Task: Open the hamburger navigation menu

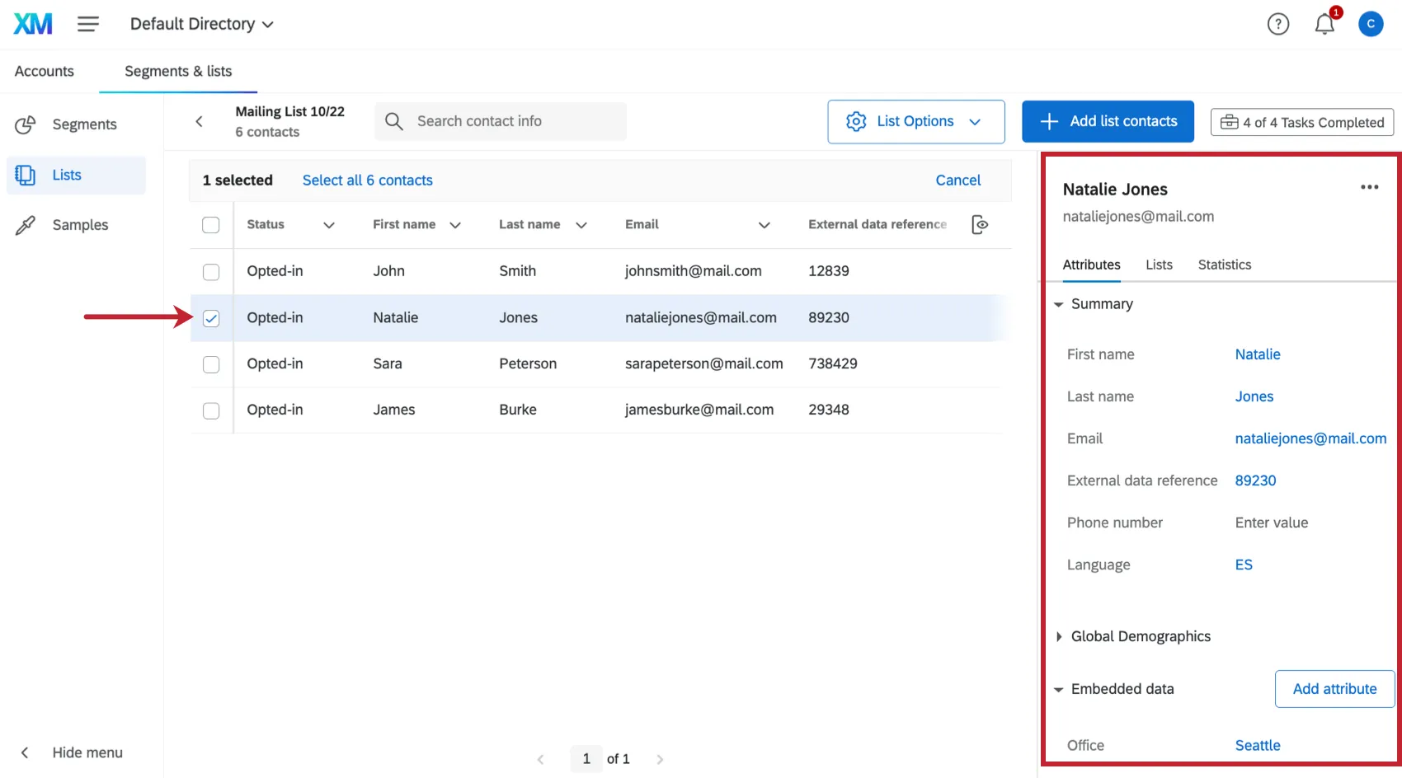Action: (88, 24)
